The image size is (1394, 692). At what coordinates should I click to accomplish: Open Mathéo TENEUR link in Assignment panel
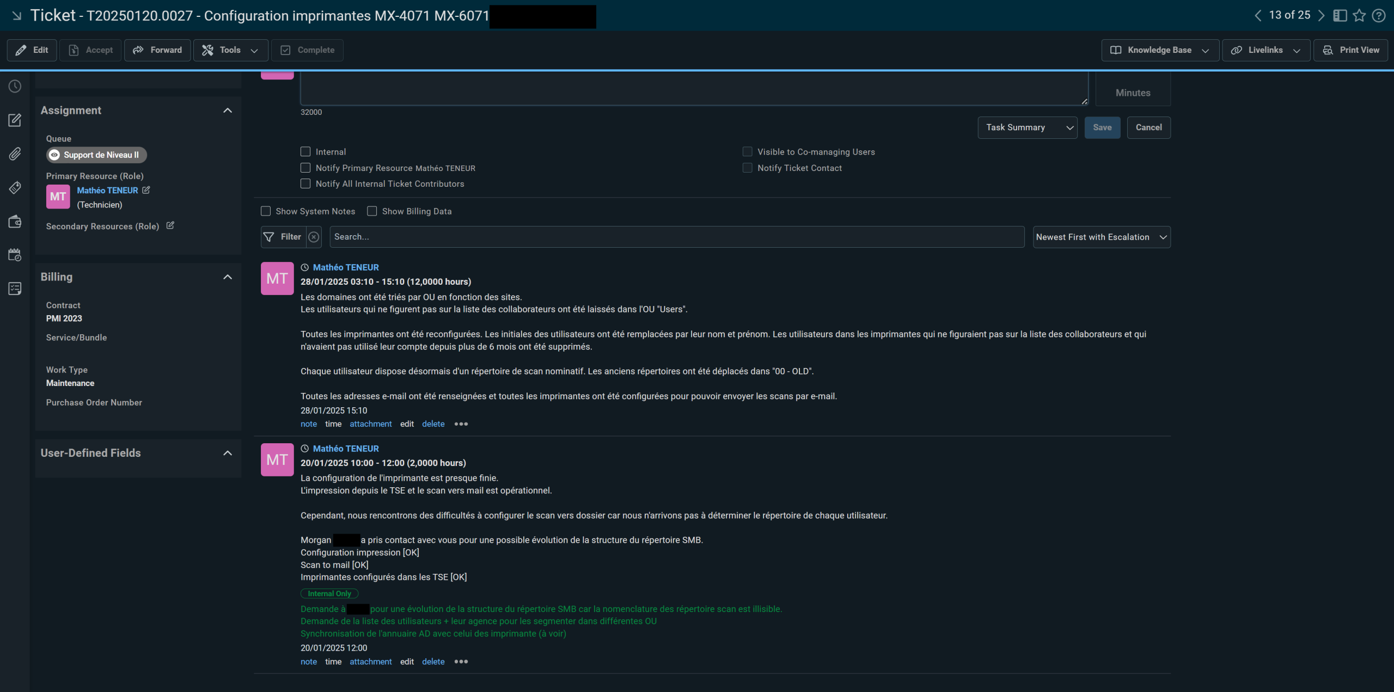107,190
